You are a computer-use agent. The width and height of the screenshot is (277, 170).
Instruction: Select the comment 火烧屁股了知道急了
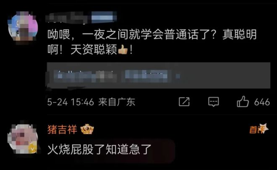coord(99,150)
